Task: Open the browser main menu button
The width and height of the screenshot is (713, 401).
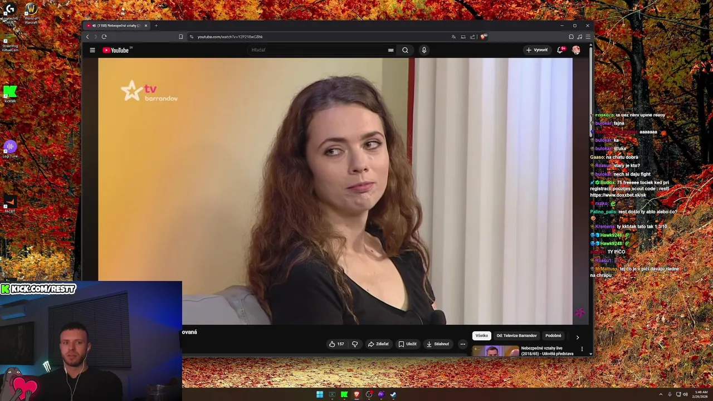Action: click(x=588, y=37)
